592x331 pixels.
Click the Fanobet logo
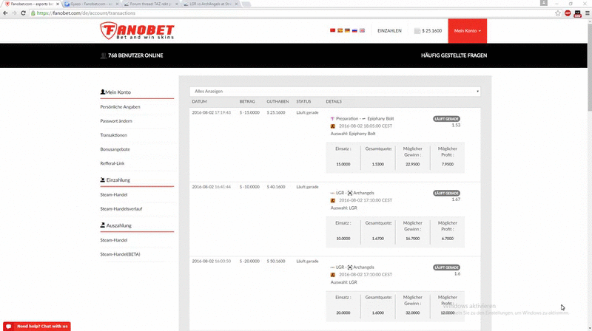pos(137,30)
